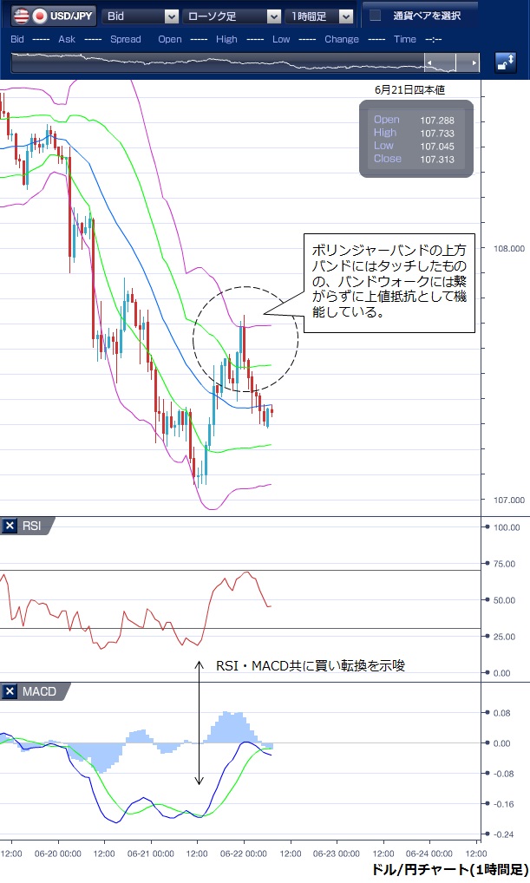Close the MACD indicator panel
530x883 pixels.
(x=10, y=691)
